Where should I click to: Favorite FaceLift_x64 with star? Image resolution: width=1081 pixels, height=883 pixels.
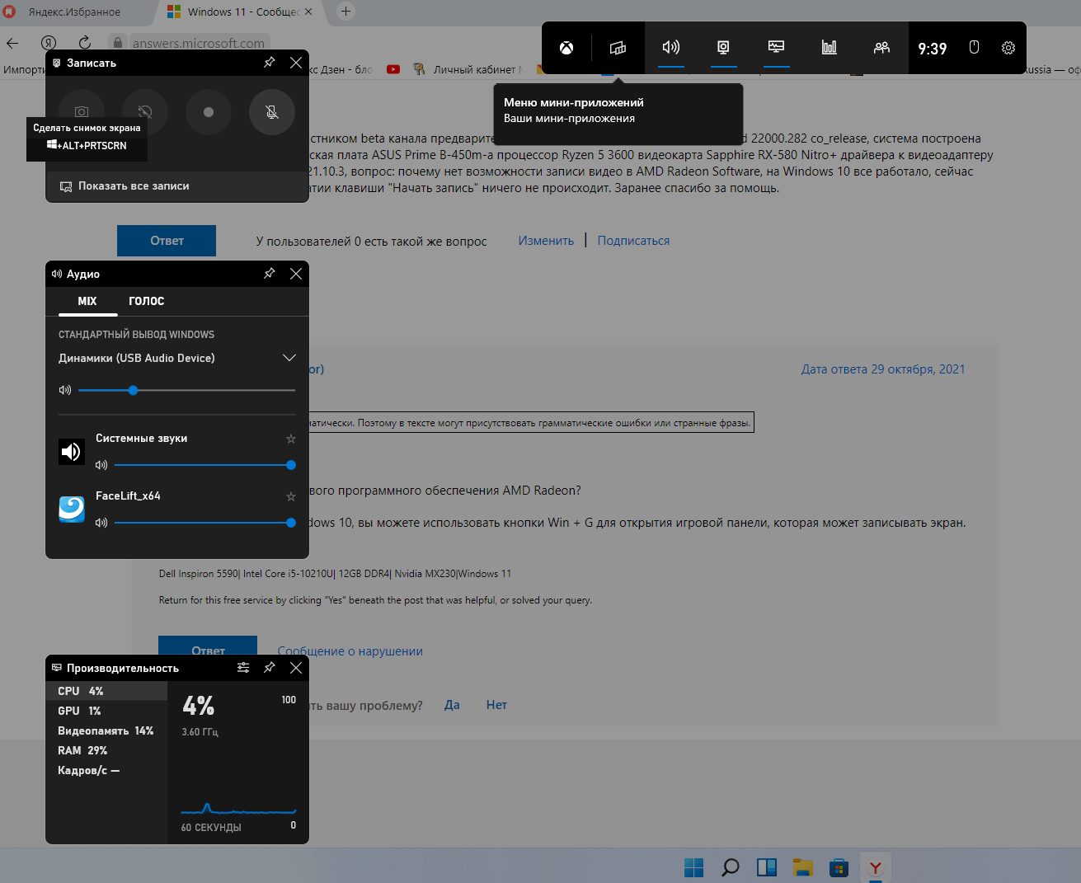(290, 496)
